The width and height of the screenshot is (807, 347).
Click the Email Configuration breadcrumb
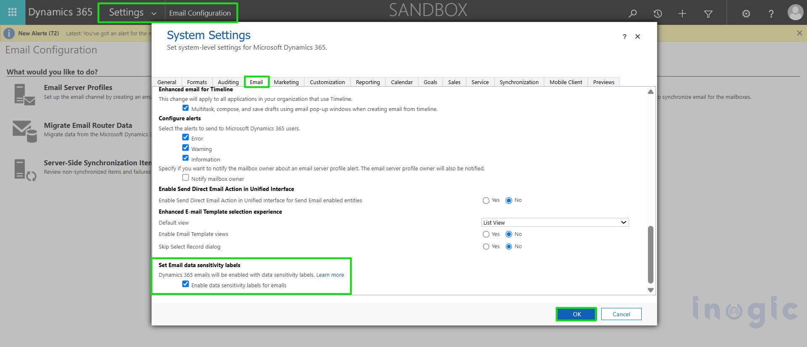point(200,13)
